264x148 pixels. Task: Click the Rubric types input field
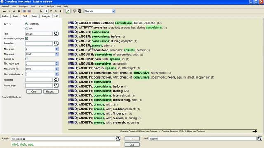click(39, 86)
